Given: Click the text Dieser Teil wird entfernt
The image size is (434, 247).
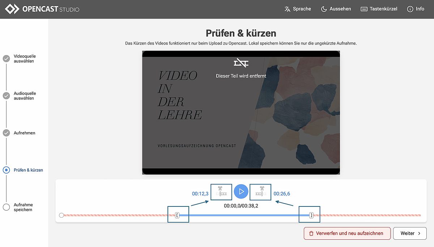Looking at the screenshot, I should [x=241, y=76].
